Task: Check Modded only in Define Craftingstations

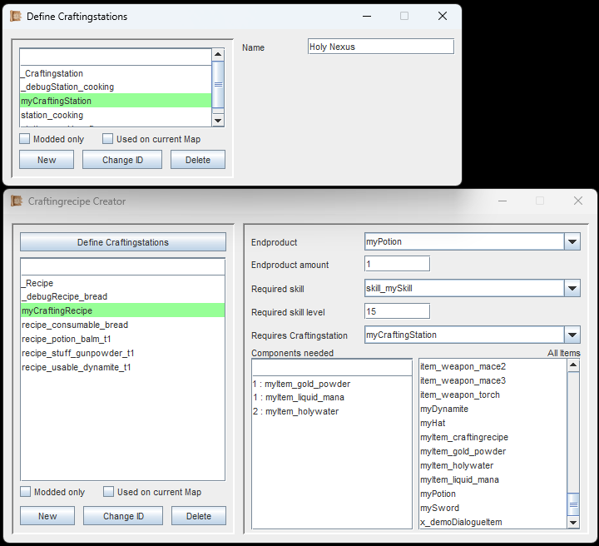Action: (x=26, y=139)
